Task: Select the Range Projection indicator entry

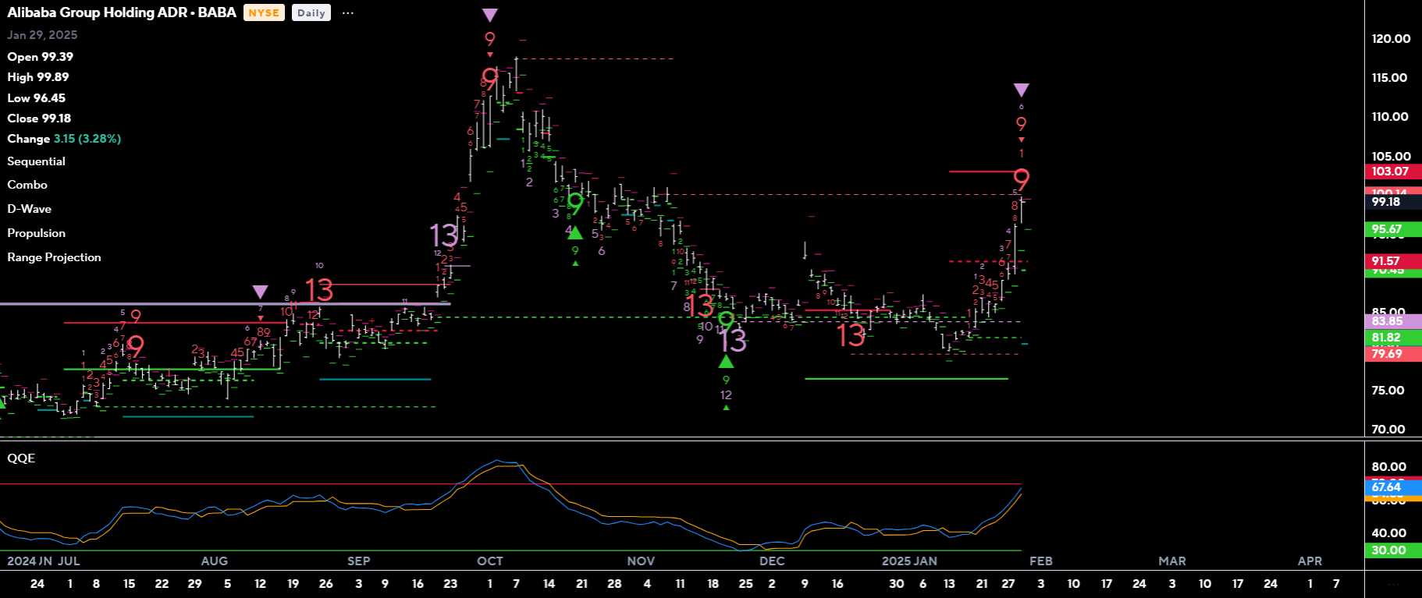Action: point(54,257)
